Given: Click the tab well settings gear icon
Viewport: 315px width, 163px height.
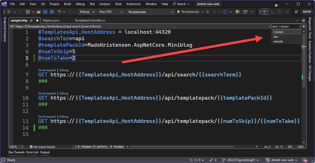Looking at the screenshot, I should tap(303, 20).
